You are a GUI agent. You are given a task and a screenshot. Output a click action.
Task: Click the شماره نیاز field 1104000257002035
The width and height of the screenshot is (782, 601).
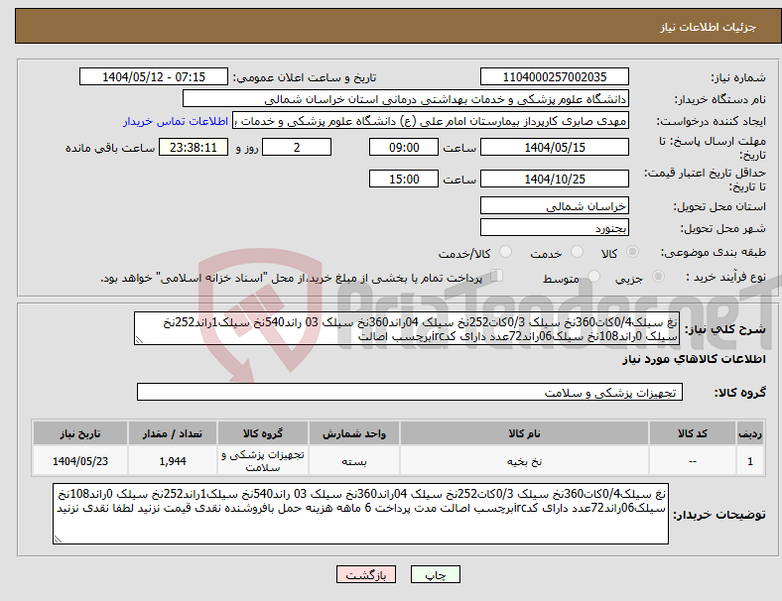[554, 76]
